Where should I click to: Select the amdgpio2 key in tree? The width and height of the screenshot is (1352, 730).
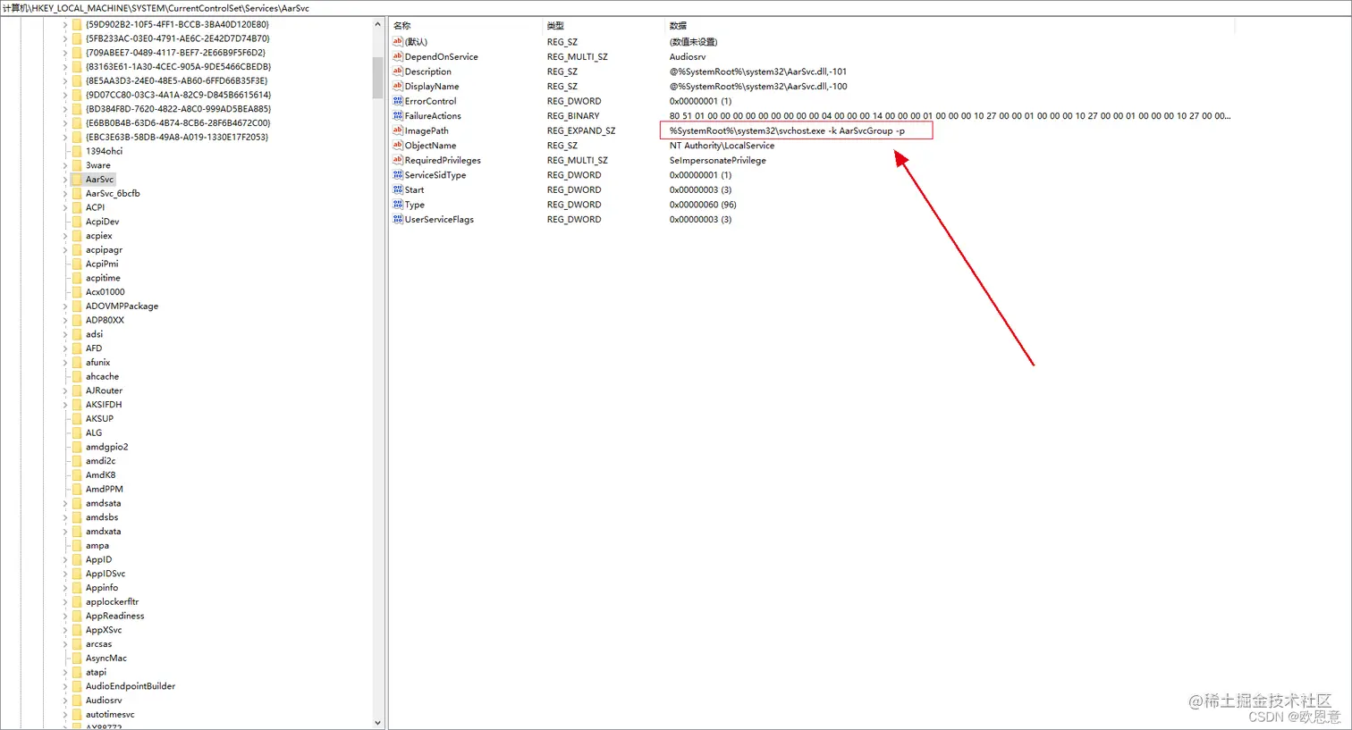(x=106, y=447)
